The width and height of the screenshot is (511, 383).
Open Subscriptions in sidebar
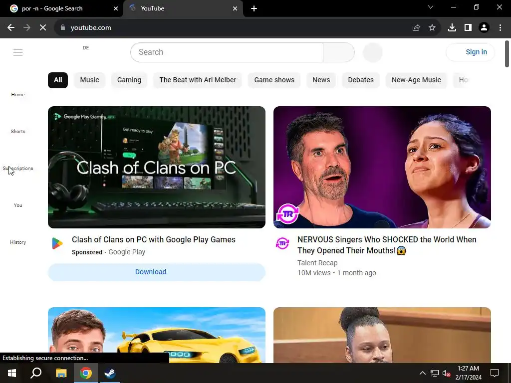tap(18, 169)
